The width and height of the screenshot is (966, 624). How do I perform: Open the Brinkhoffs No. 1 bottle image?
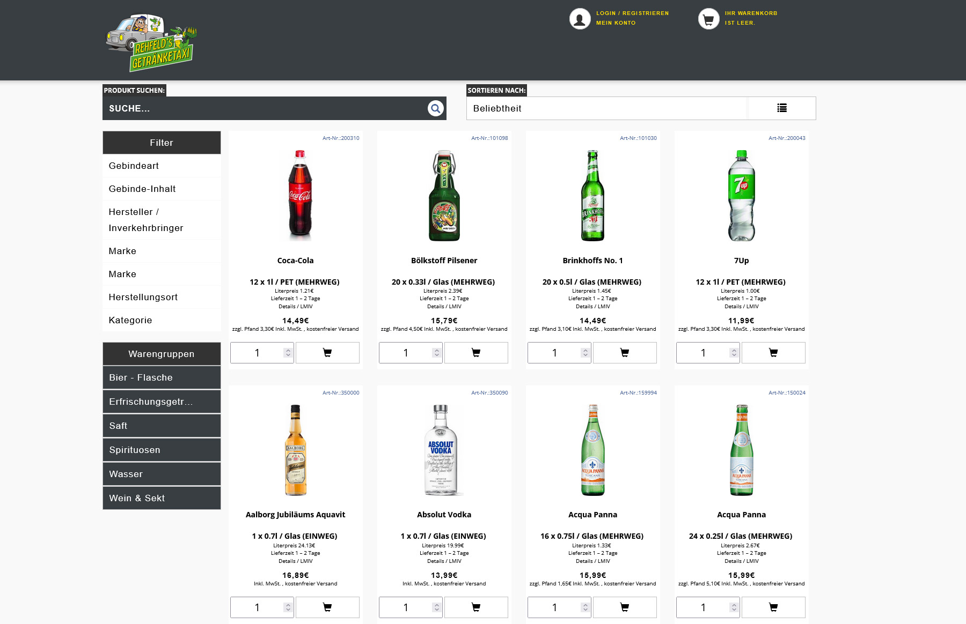(x=592, y=196)
